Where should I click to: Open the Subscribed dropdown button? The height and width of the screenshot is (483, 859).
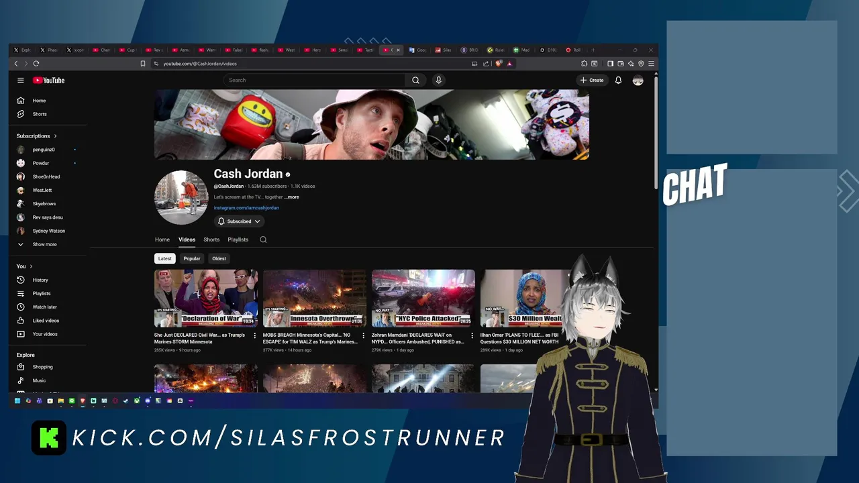point(239,221)
